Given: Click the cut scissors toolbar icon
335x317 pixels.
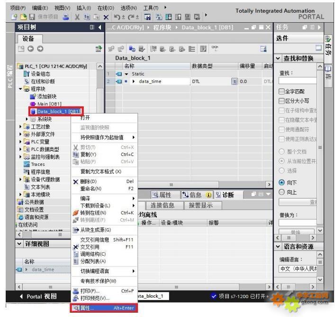Looking at the screenshot, I should click(77, 17).
